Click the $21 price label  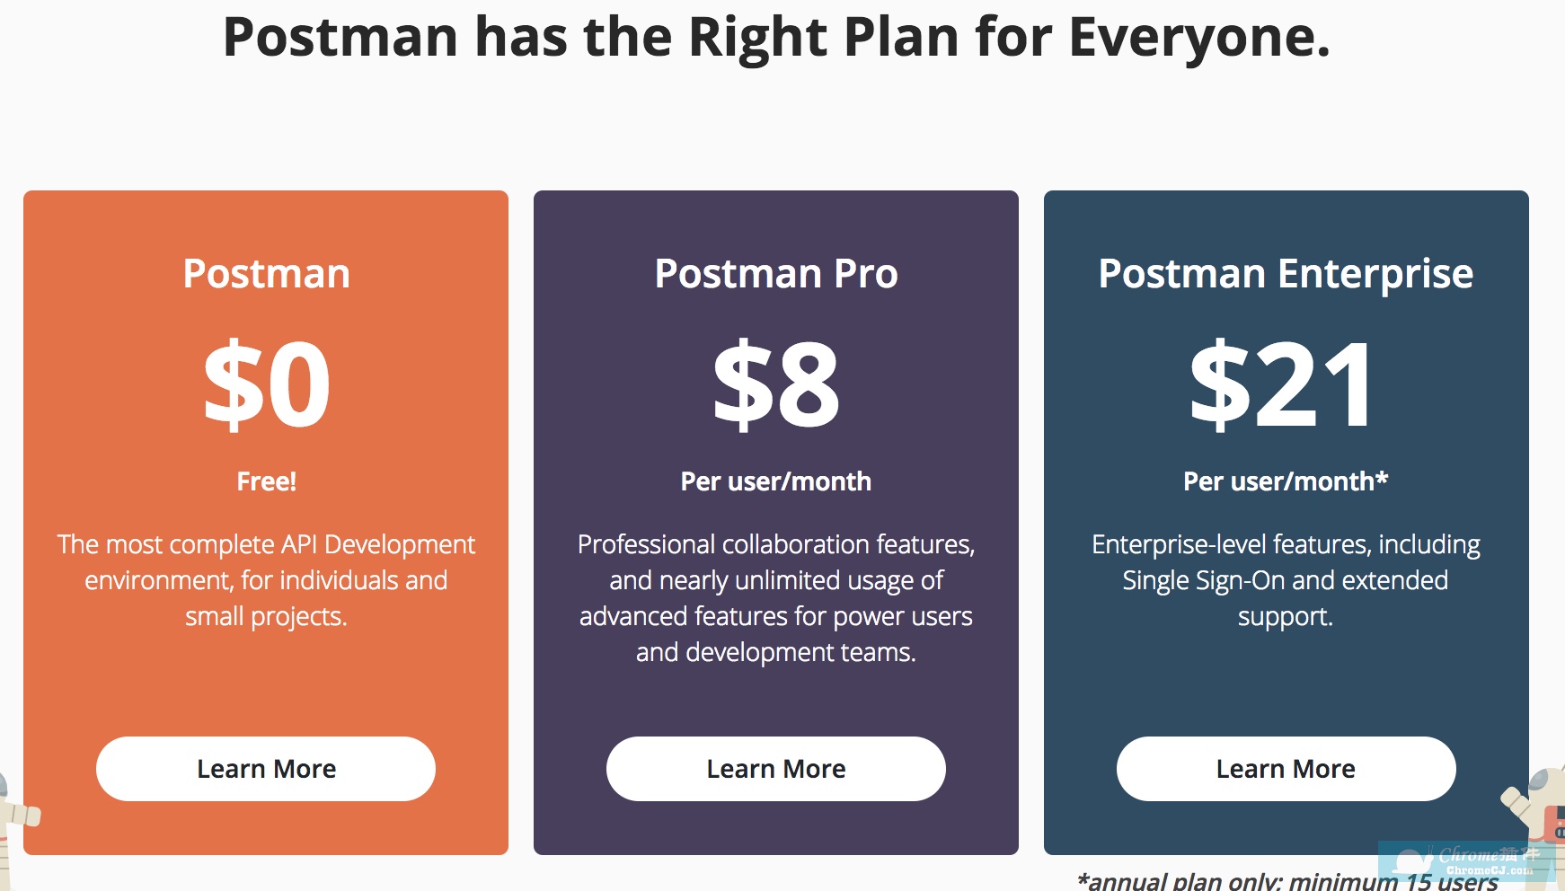click(1282, 384)
